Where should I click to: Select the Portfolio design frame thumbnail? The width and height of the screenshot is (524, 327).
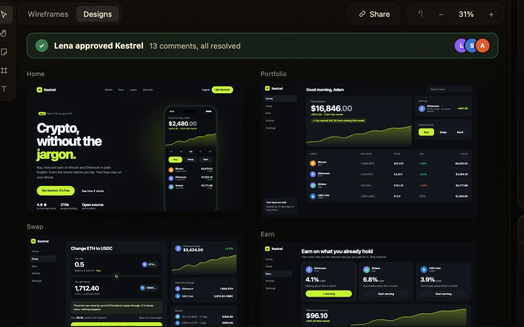pyautogui.click(x=369, y=150)
